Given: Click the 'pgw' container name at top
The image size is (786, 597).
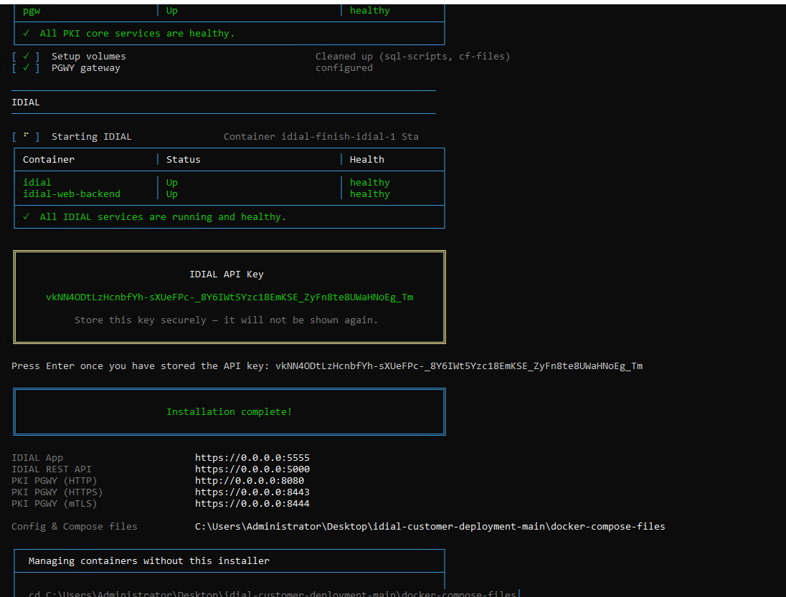Looking at the screenshot, I should pyautogui.click(x=32, y=11).
